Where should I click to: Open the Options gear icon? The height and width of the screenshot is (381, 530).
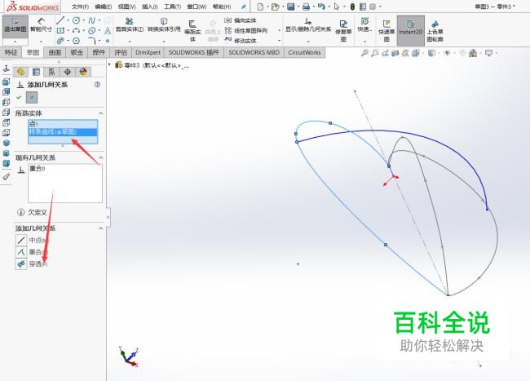373,7
